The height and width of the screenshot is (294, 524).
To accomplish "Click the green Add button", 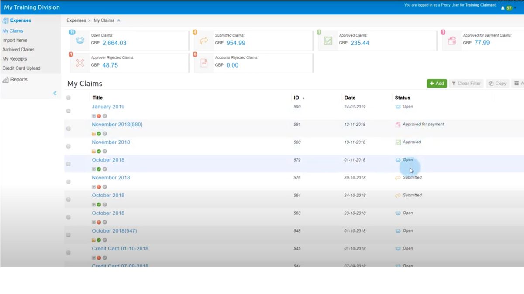I will [437, 83].
